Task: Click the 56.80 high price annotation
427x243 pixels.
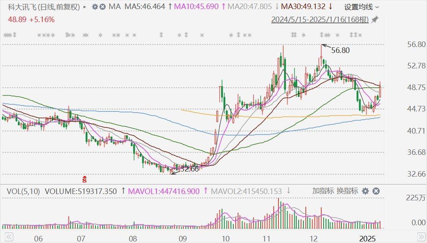Action: pos(341,50)
